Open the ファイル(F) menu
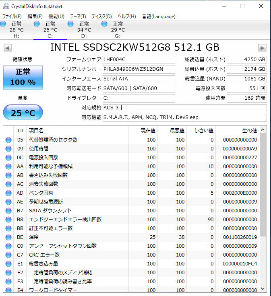This screenshot has height=296, width=271. [x=12, y=16]
